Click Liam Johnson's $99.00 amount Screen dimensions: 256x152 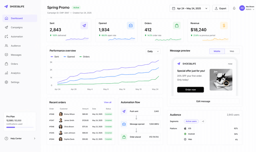coord(85,133)
